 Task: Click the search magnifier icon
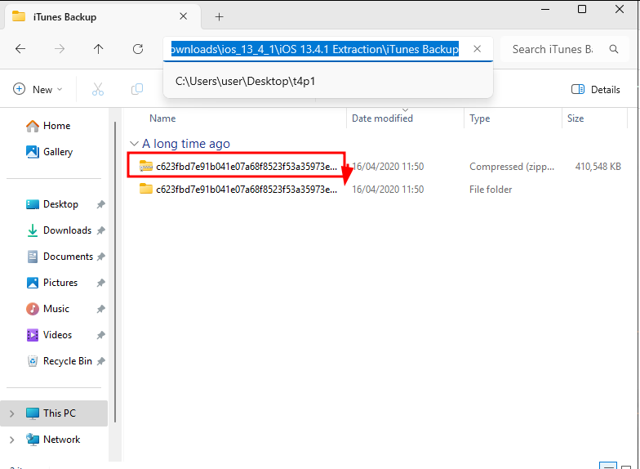(x=614, y=49)
